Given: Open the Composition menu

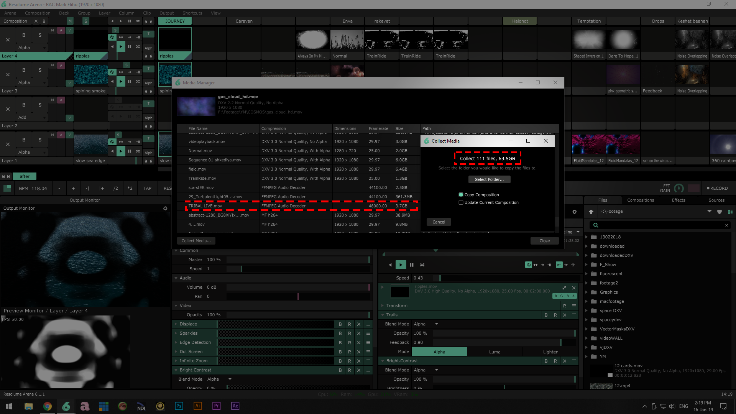Looking at the screenshot, I should [x=38, y=13].
